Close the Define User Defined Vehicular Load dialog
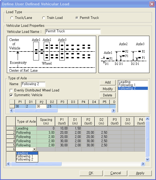156x180 pixels. [152, 4]
